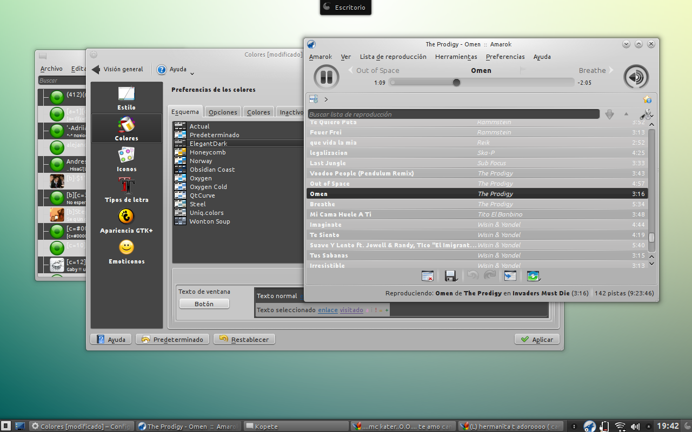This screenshot has height=432, width=692.
Task: Click the Ayuda button at the Colores window bottom
Action: (111, 339)
